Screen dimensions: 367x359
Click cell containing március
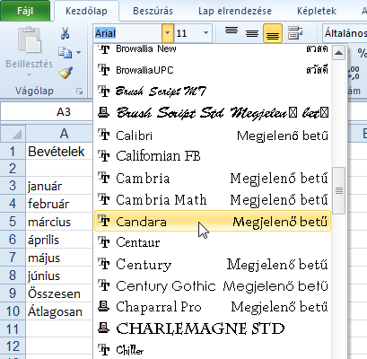(59, 222)
